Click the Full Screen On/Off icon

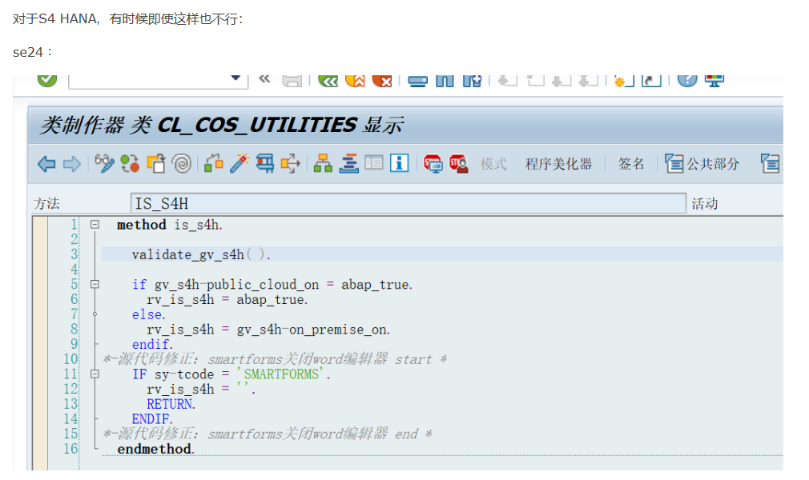pyautogui.click(x=374, y=163)
